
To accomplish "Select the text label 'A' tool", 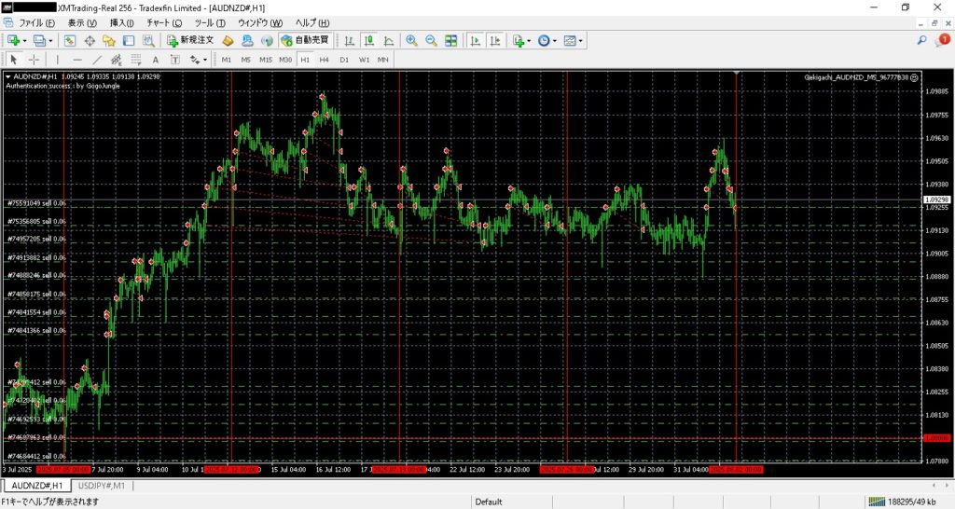I will coord(156,60).
